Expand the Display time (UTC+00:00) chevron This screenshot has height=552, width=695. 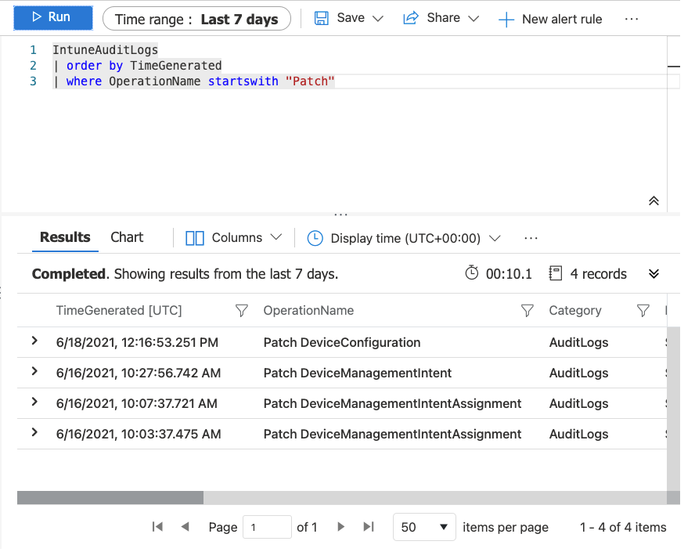tap(495, 239)
